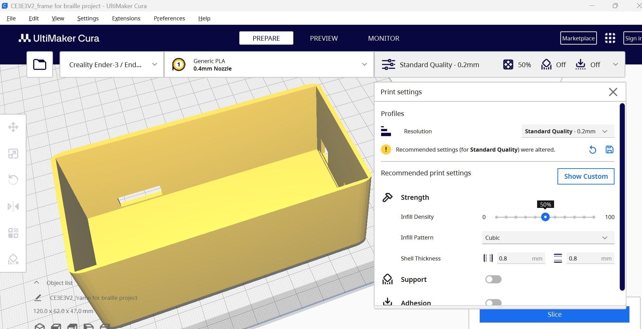Image resolution: width=642 pixels, height=329 pixels.
Task: Select the Mirror tool in left toolbar
Action: (x=13, y=206)
